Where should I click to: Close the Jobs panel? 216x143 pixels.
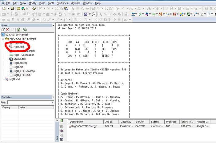pyautogui.click(x=57, y=120)
